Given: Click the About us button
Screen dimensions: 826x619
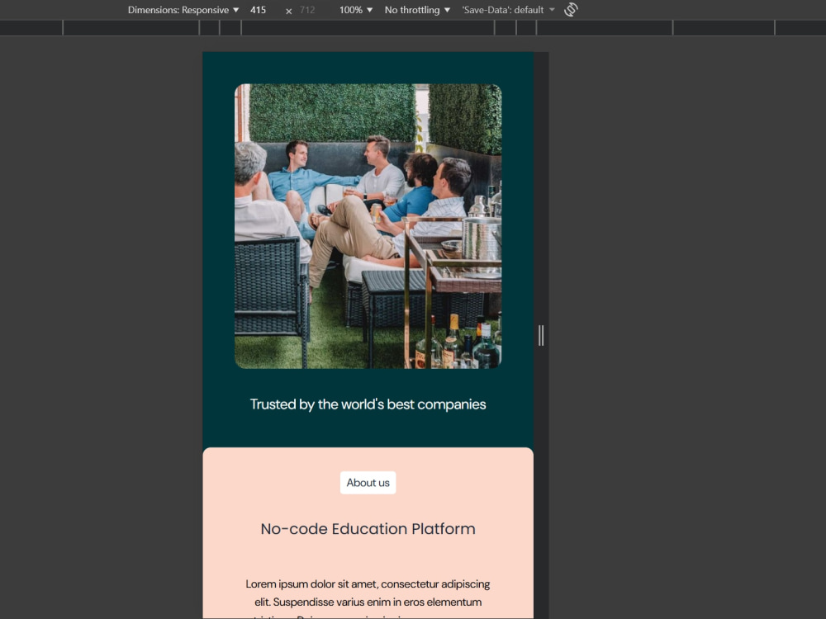Looking at the screenshot, I should (368, 483).
